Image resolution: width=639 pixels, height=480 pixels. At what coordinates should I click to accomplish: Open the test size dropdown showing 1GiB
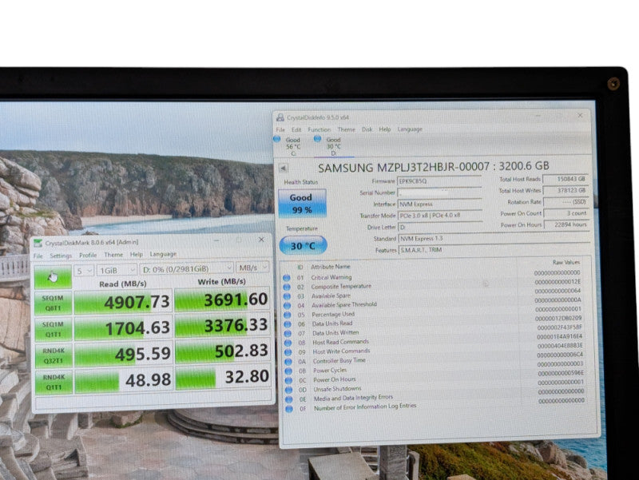pos(117,270)
